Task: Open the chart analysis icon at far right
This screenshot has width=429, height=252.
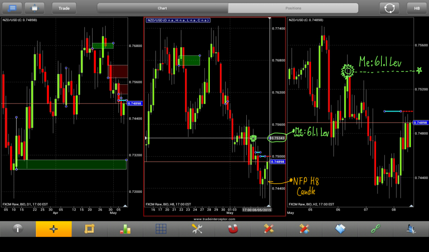Action: [x=411, y=229]
